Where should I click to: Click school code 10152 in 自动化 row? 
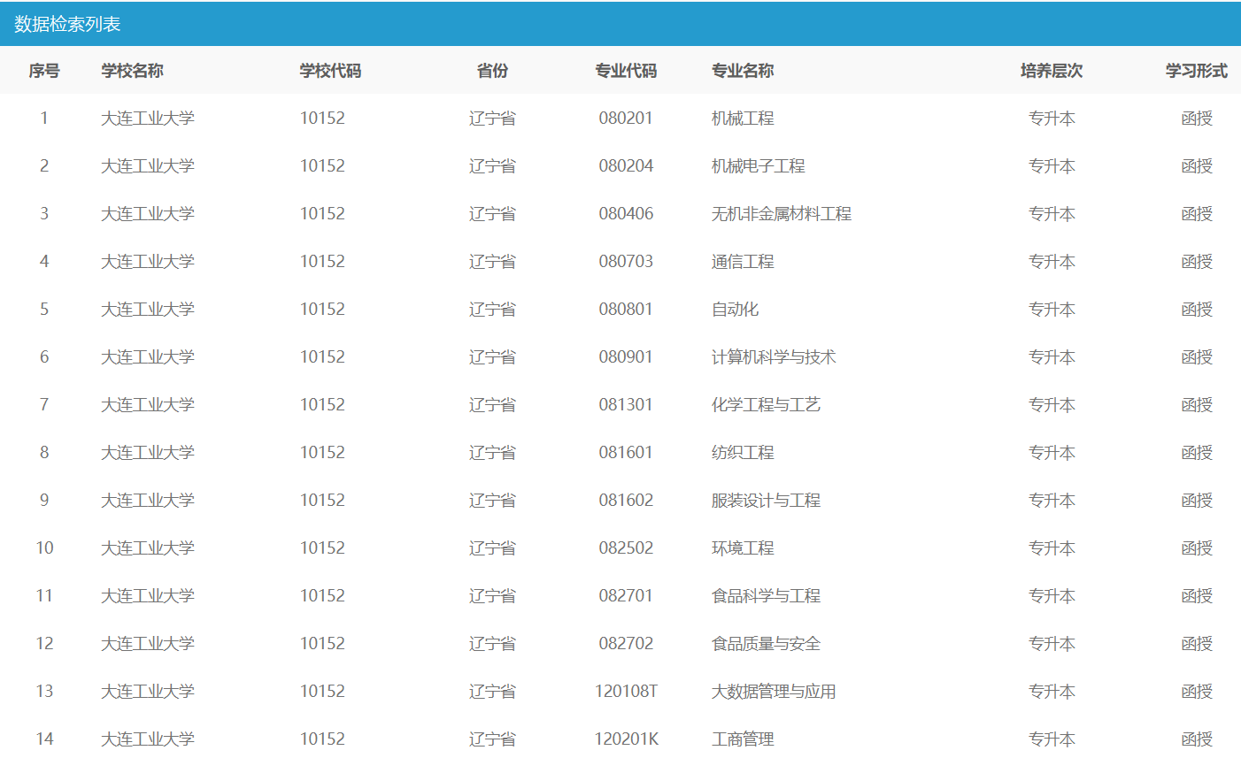322,310
